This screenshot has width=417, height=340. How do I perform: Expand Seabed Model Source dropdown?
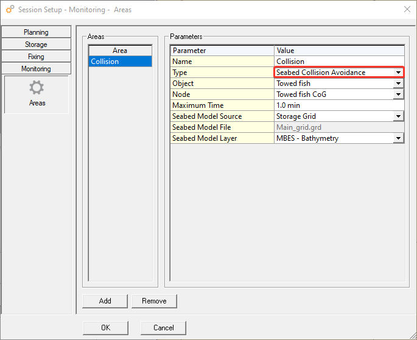click(x=399, y=116)
